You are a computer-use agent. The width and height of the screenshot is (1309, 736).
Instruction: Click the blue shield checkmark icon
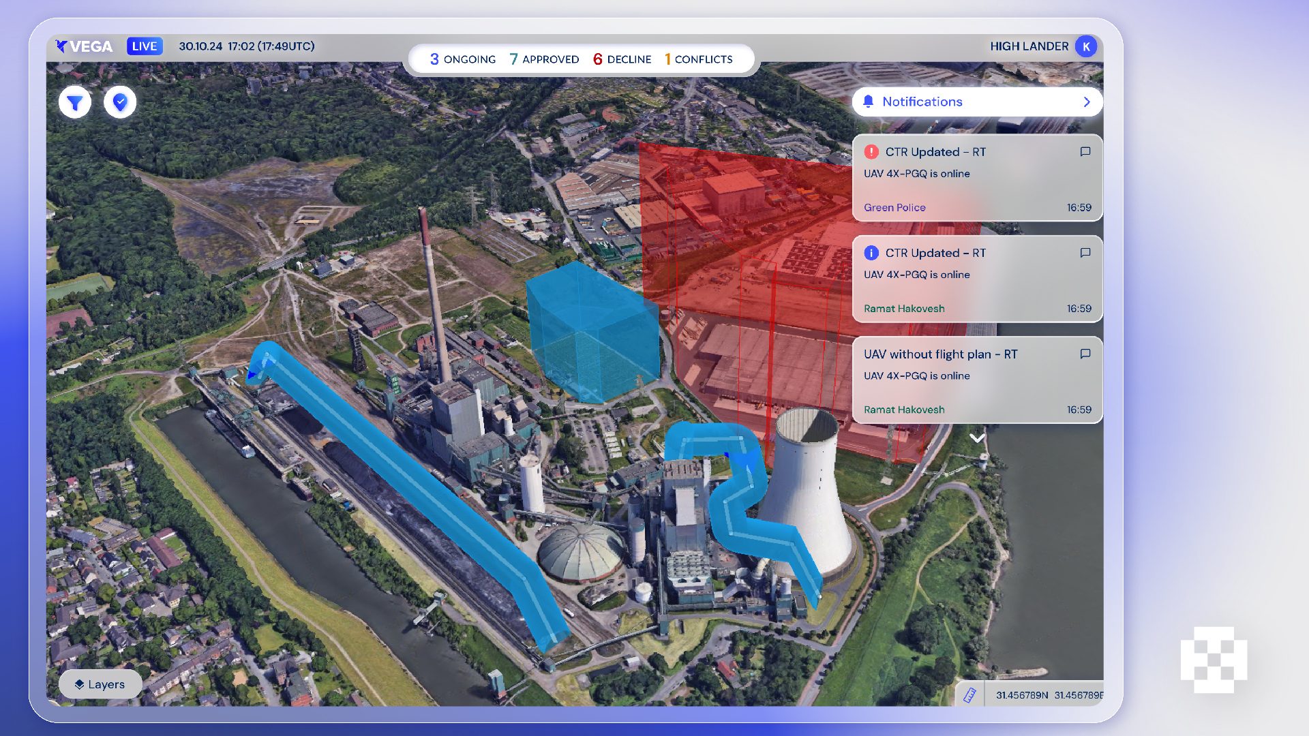(120, 102)
